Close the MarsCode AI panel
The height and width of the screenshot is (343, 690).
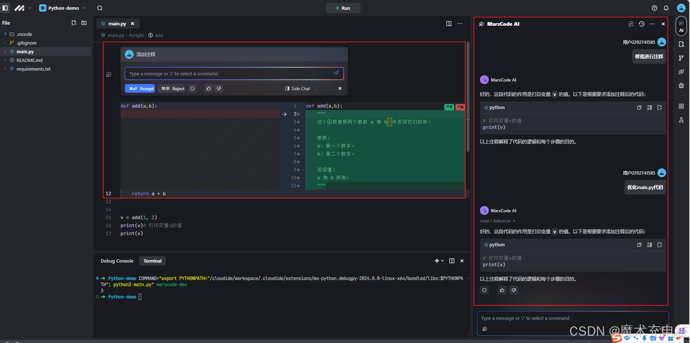point(663,24)
